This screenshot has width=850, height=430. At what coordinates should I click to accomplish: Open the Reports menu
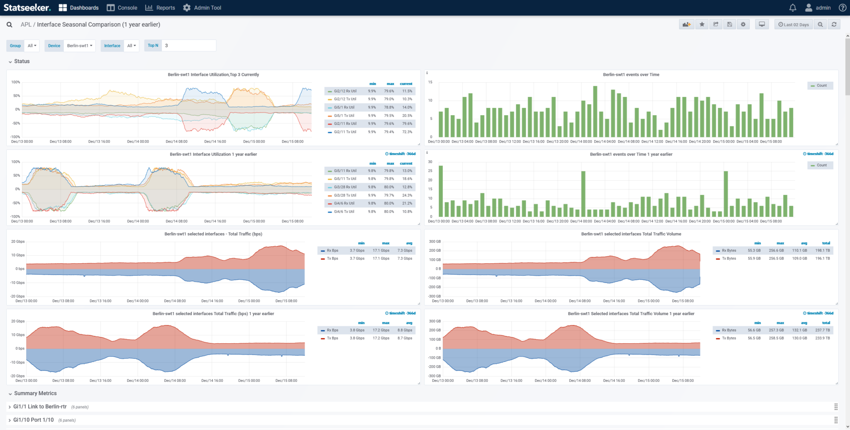point(160,8)
